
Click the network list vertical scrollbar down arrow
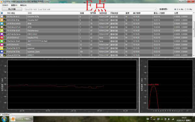coord(194,56)
